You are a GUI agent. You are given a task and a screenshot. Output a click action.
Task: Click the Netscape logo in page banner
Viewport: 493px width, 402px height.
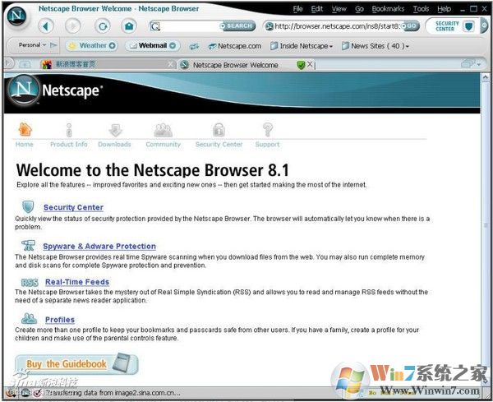coord(53,90)
